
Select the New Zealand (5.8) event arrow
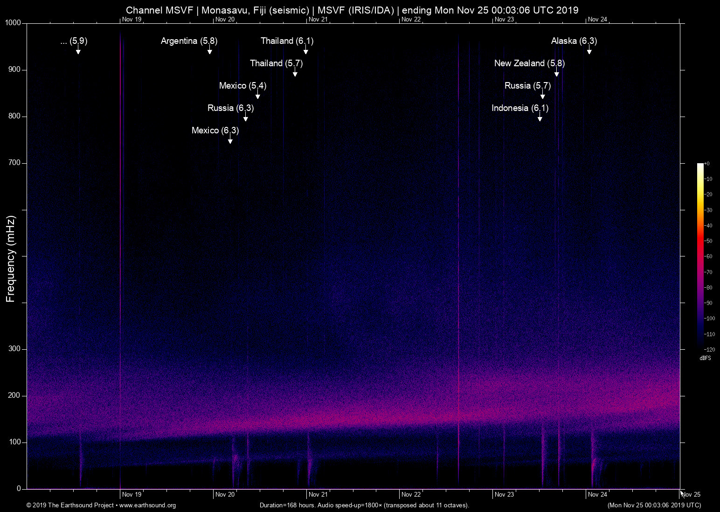(x=556, y=74)
